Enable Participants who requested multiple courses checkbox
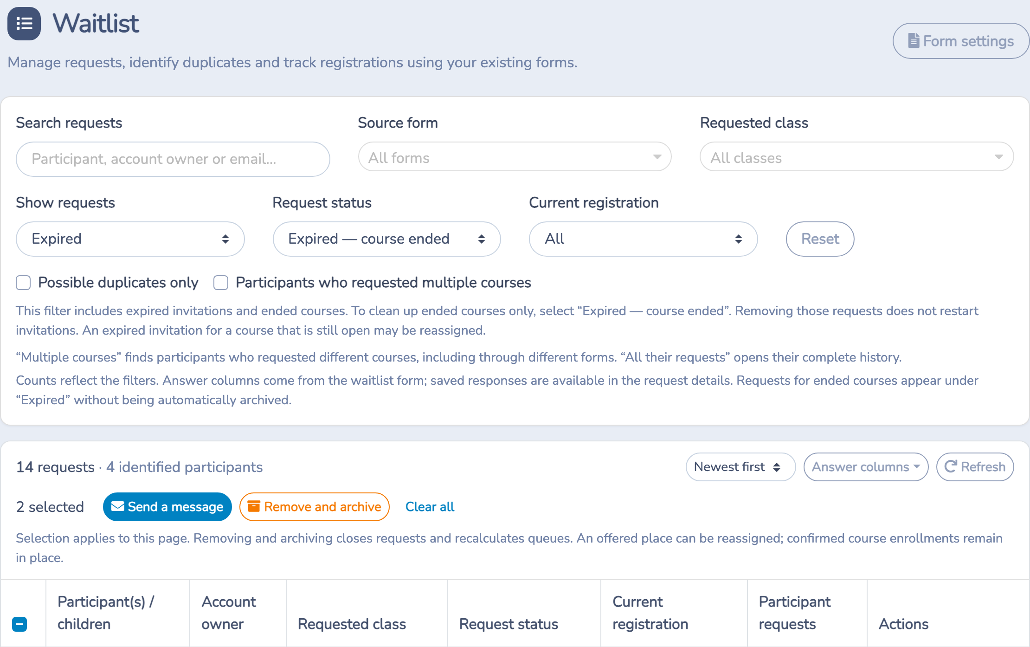Screen dimensions: 1030x647 click(x=221, y=282)
